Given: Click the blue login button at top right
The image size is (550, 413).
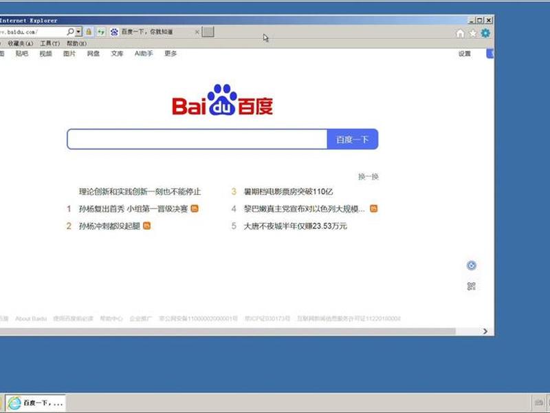Looking at the screenshot, I should (x=490, y=54).
